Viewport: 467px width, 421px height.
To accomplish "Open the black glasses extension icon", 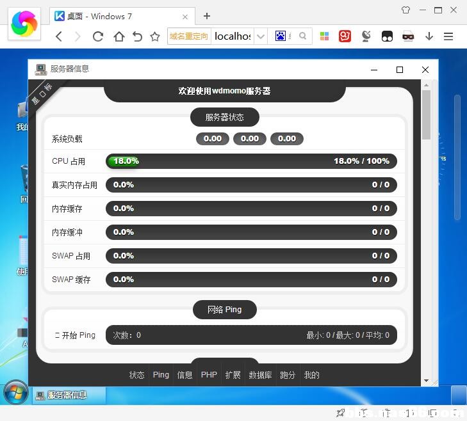I will point(387,36).
